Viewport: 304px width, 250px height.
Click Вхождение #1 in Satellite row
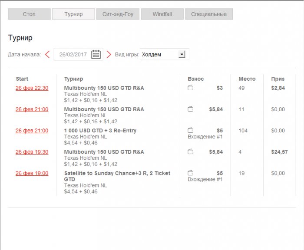[x=205, y=179]
